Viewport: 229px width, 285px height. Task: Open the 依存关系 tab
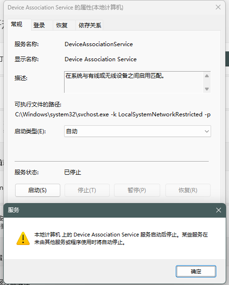point(90,25)
